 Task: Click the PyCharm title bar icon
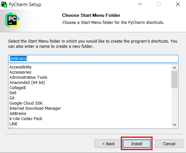click(4, 5)
